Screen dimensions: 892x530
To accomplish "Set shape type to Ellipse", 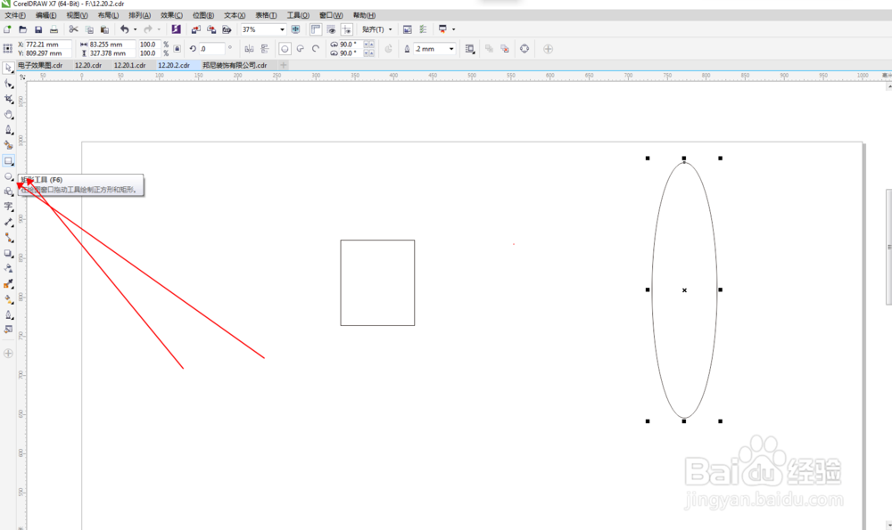I will coord(285,49).
